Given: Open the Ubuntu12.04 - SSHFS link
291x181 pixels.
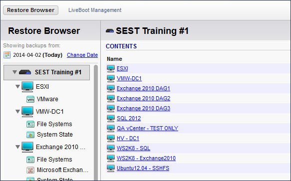Looking at the screenshot, I should pos(143,168).
